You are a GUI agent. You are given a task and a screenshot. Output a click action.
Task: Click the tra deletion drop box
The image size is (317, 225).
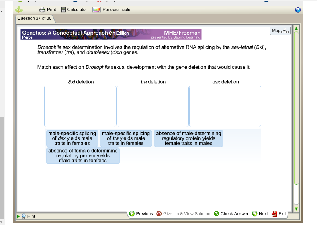(x=153, y=106)
